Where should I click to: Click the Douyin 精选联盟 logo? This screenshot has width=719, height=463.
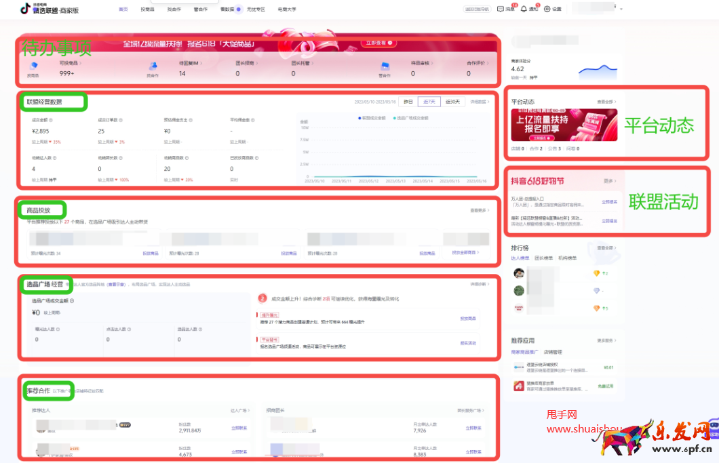coord(50,9)
